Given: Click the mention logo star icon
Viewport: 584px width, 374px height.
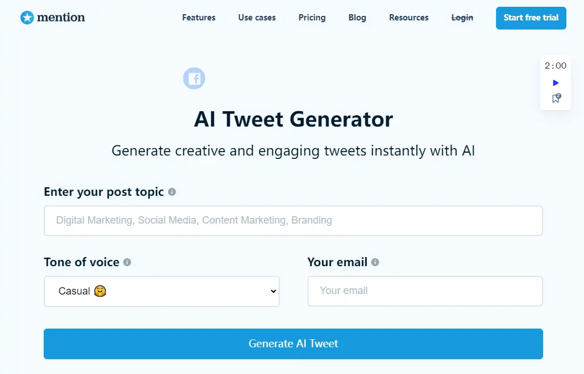Looking at the screenshot, I should 26,18.
